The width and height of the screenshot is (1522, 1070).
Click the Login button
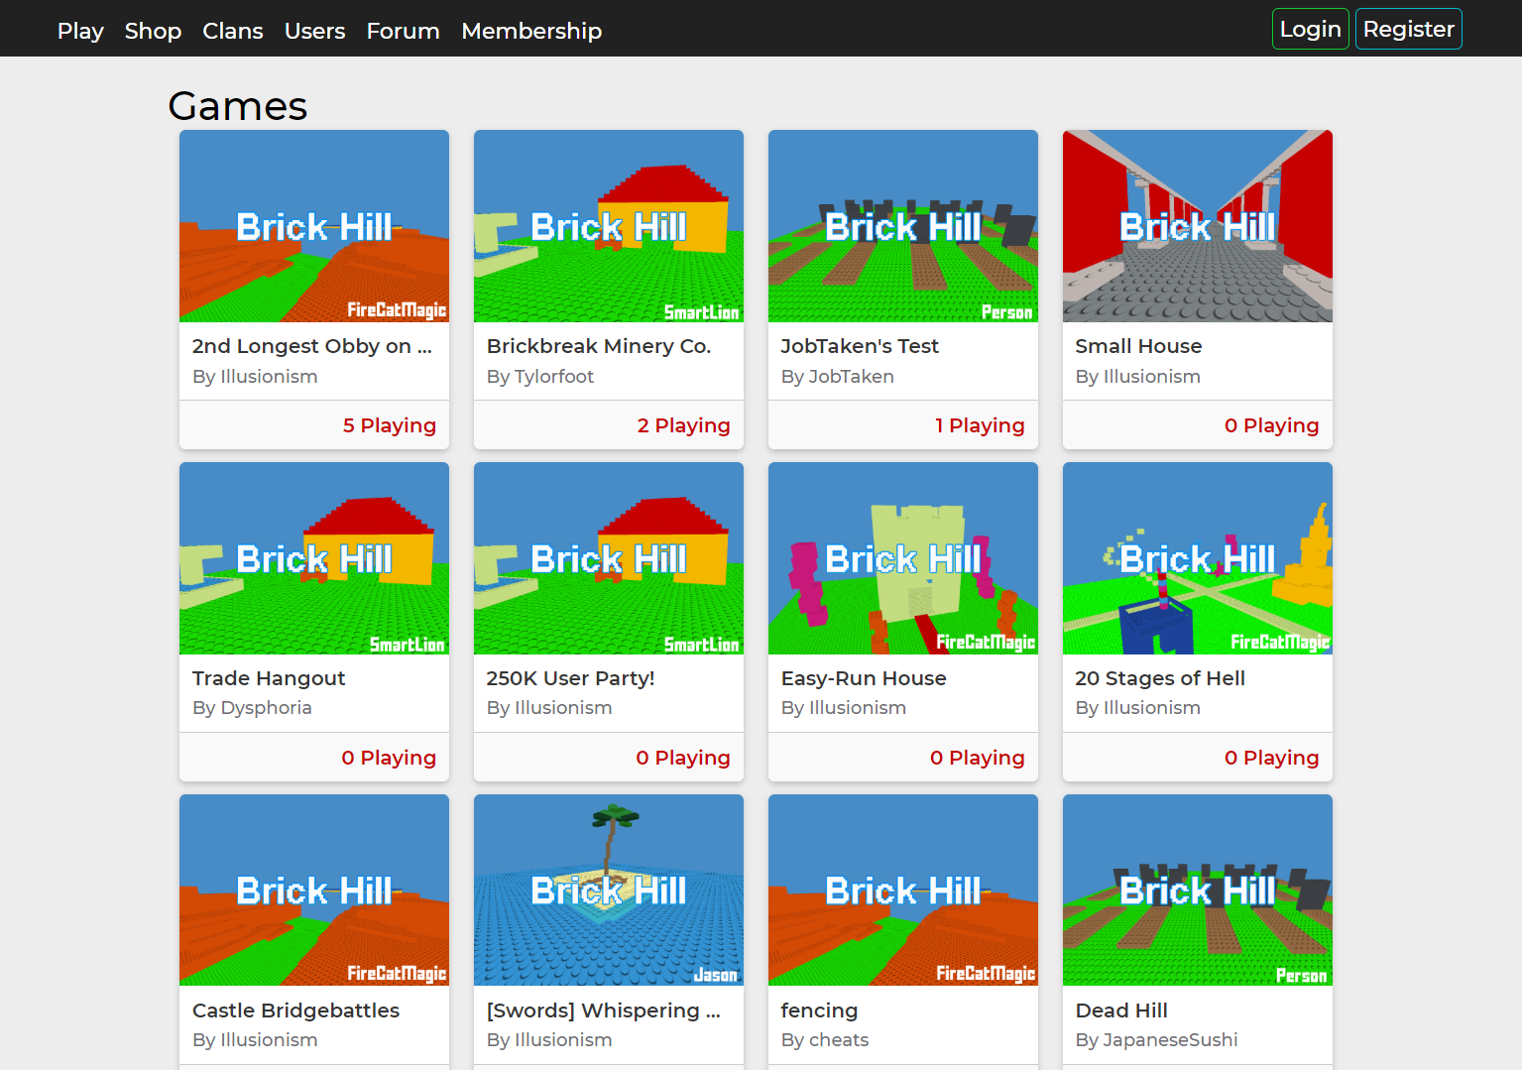point(1310,29)
